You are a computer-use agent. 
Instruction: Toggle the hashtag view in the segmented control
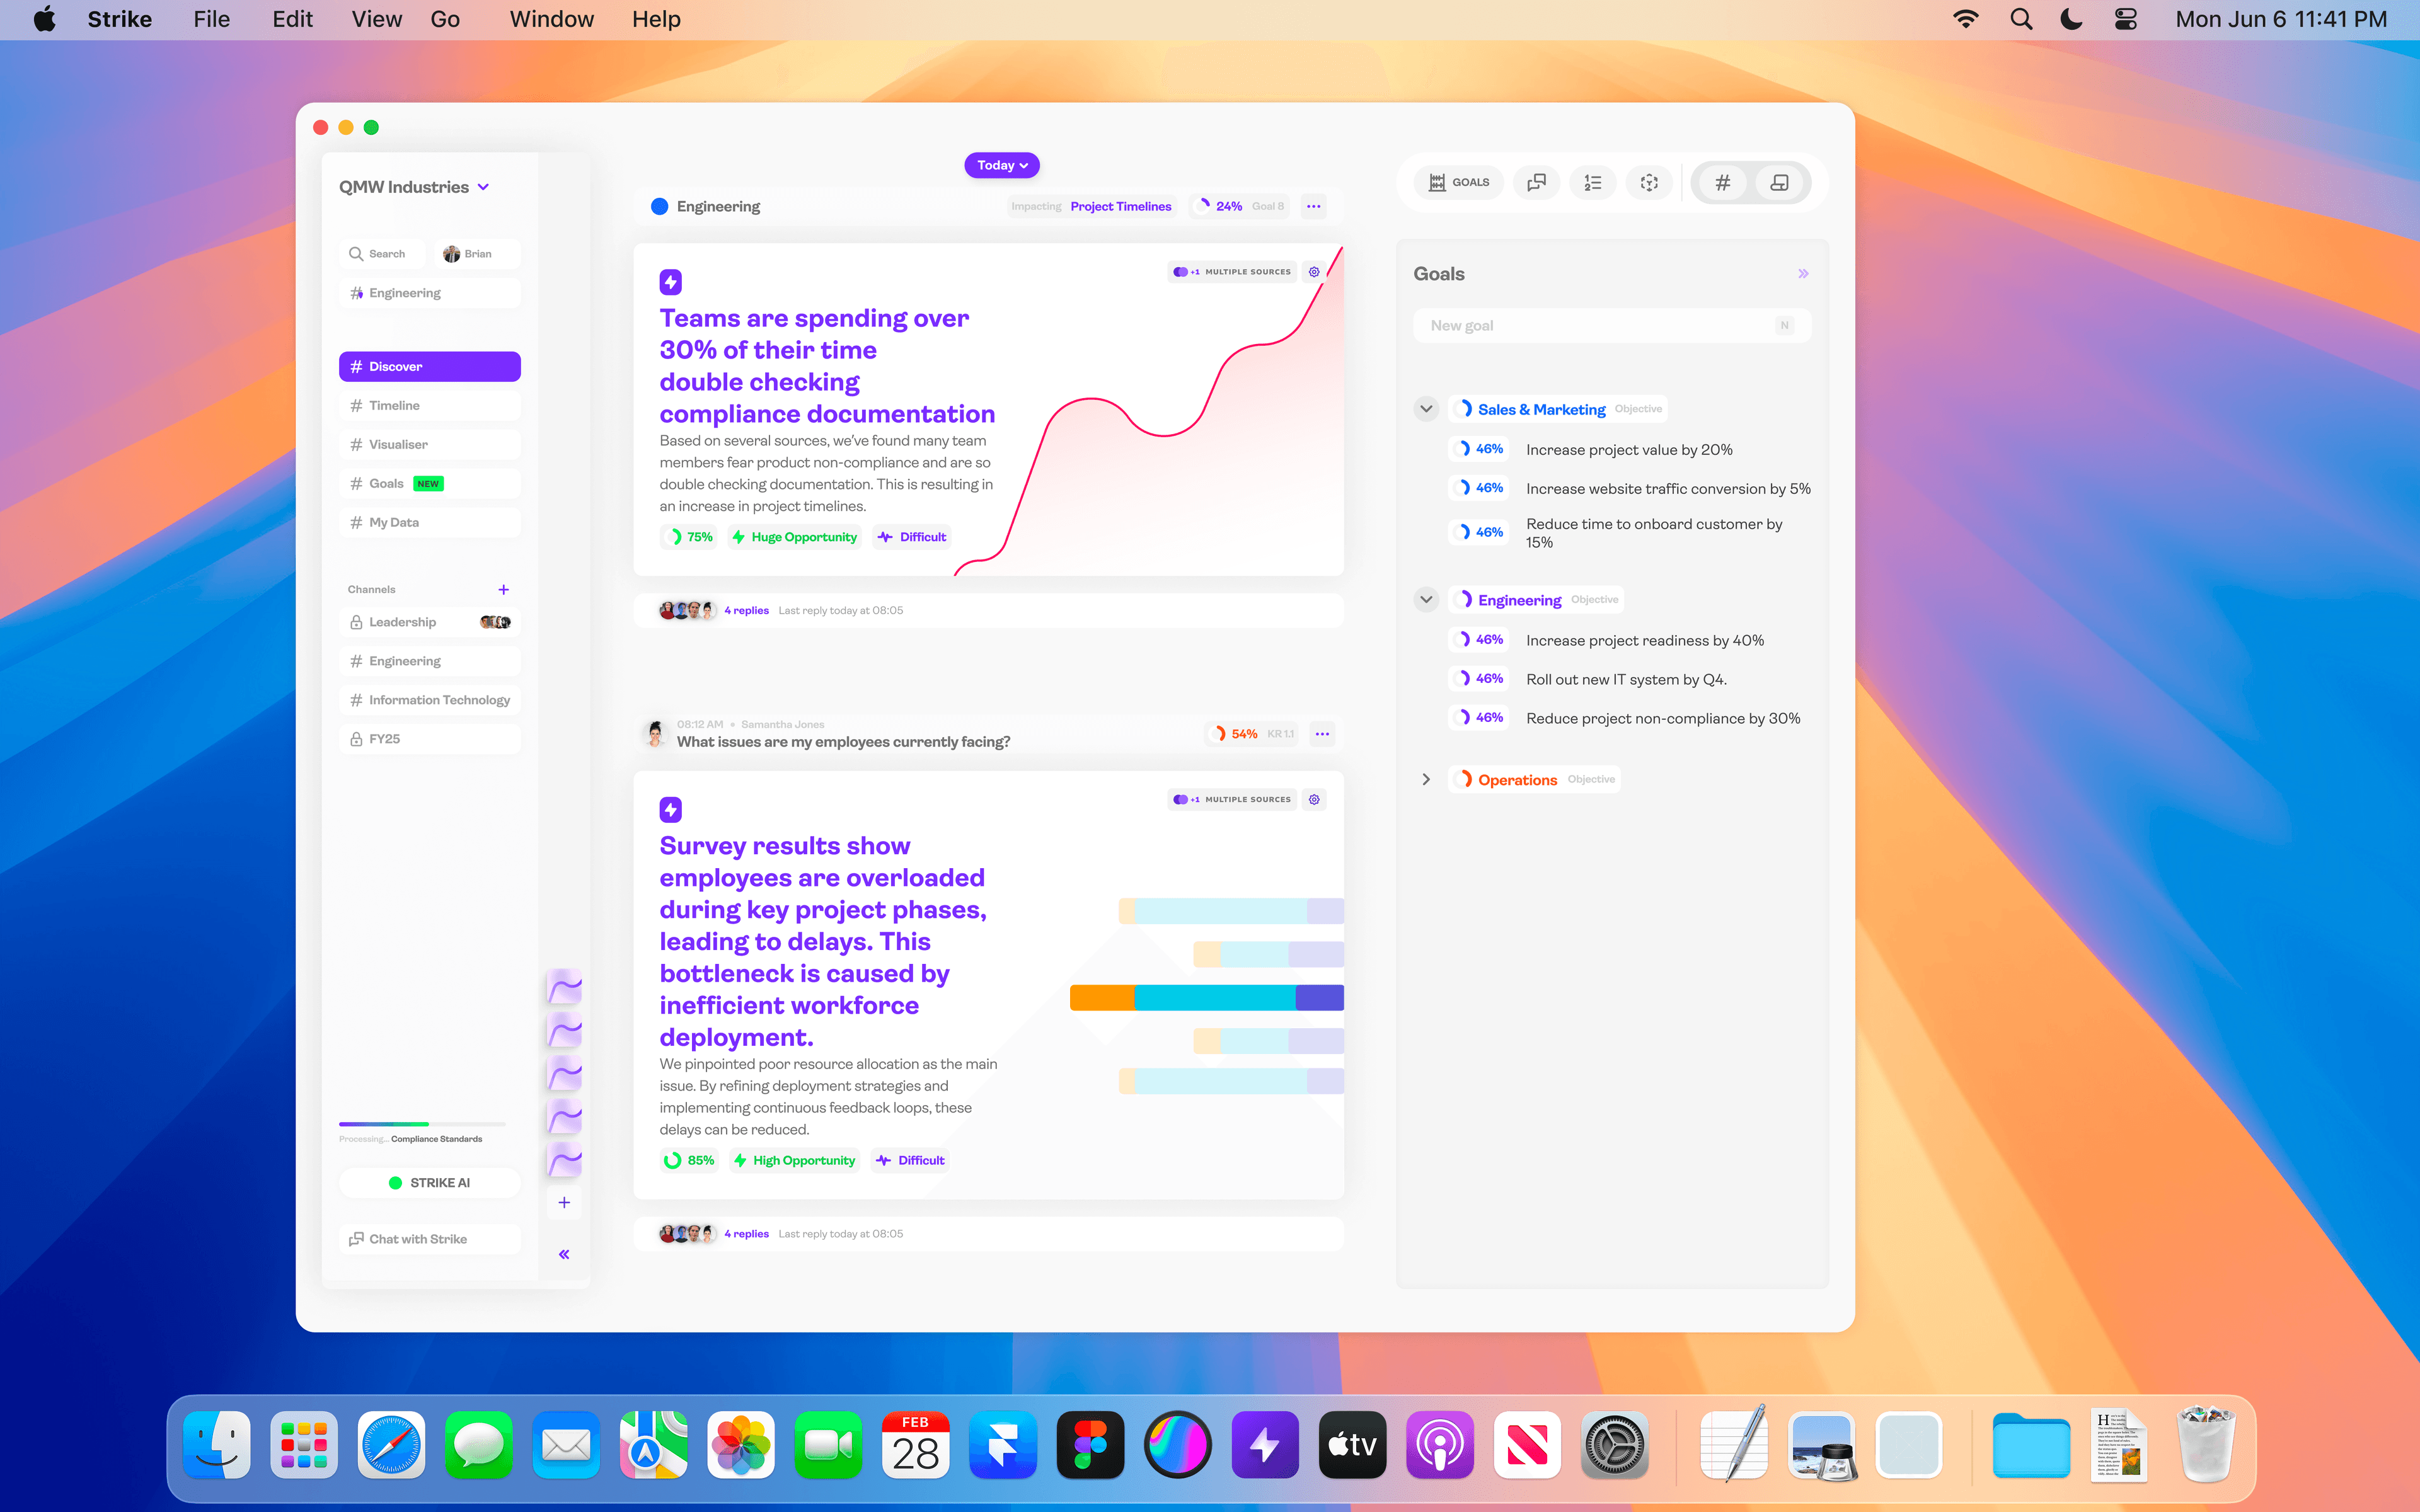coord(1722,182)
